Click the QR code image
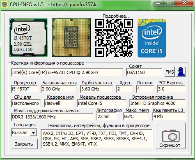 pyautogui.click(x=114, y=38)
